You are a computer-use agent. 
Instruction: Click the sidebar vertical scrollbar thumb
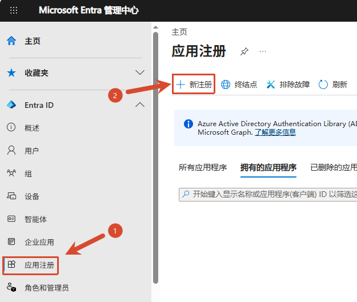tap(155, 158)
